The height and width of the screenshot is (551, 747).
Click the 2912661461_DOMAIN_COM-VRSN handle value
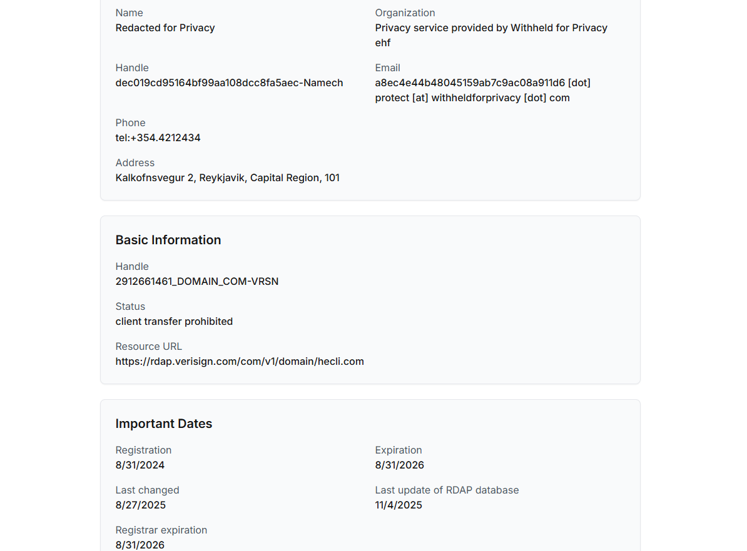(197, 281)
